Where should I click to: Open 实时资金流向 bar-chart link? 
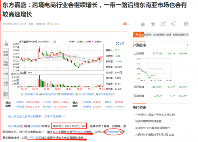48,94
